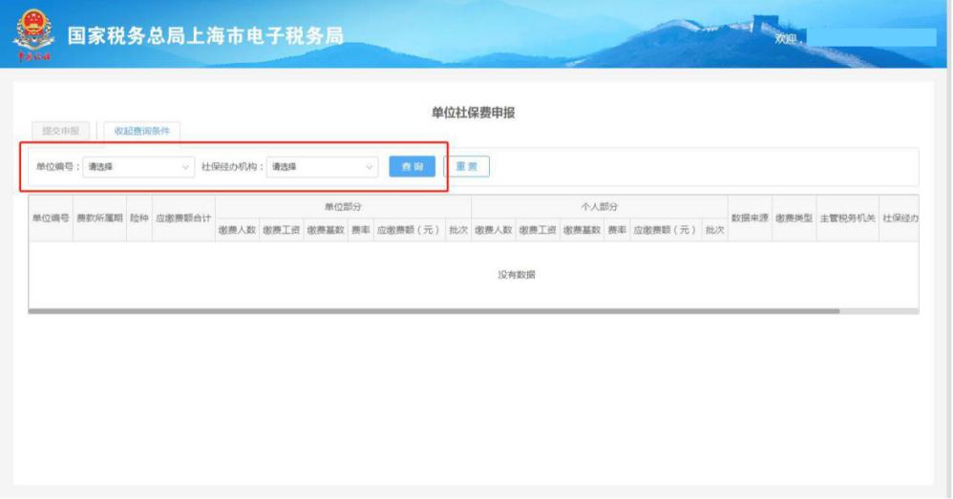This screenshot has height=499, width=953.
Task: Click 缴费人数 header under 单位部分
Action: tap(237, 230)
